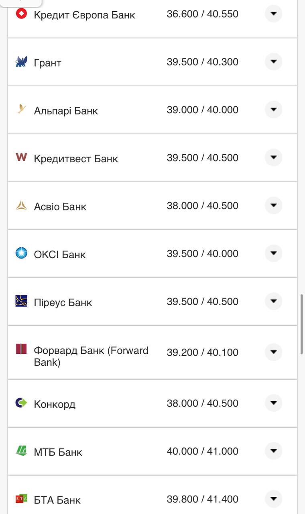Click the Асвіо Банк rate 38.000 / 40.500
Image resolution: width=305 pixels, height=514 pixels.
click(x=202, y=206)
